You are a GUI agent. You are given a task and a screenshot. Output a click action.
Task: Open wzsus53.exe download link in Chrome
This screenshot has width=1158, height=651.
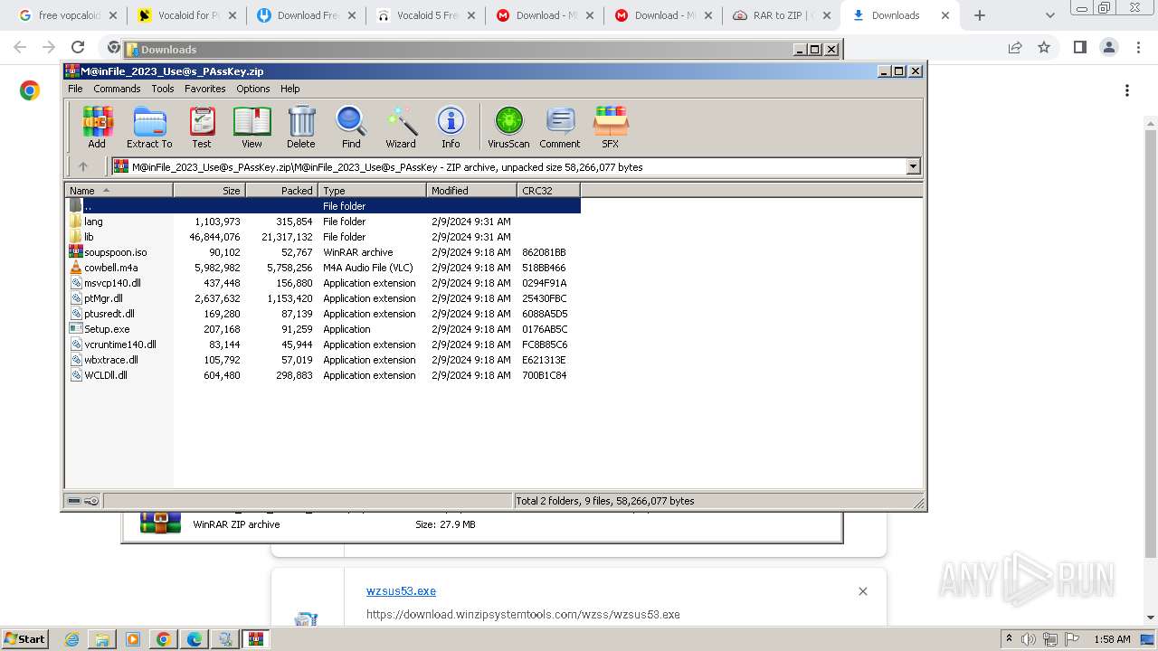pos(401,591)
